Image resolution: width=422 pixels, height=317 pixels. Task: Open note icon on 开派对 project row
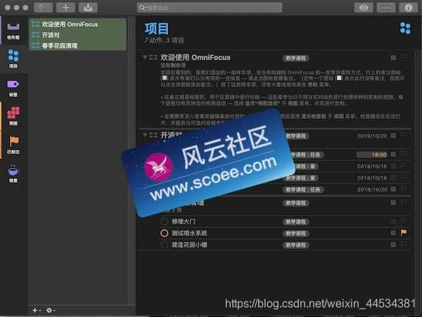[393, 136]
